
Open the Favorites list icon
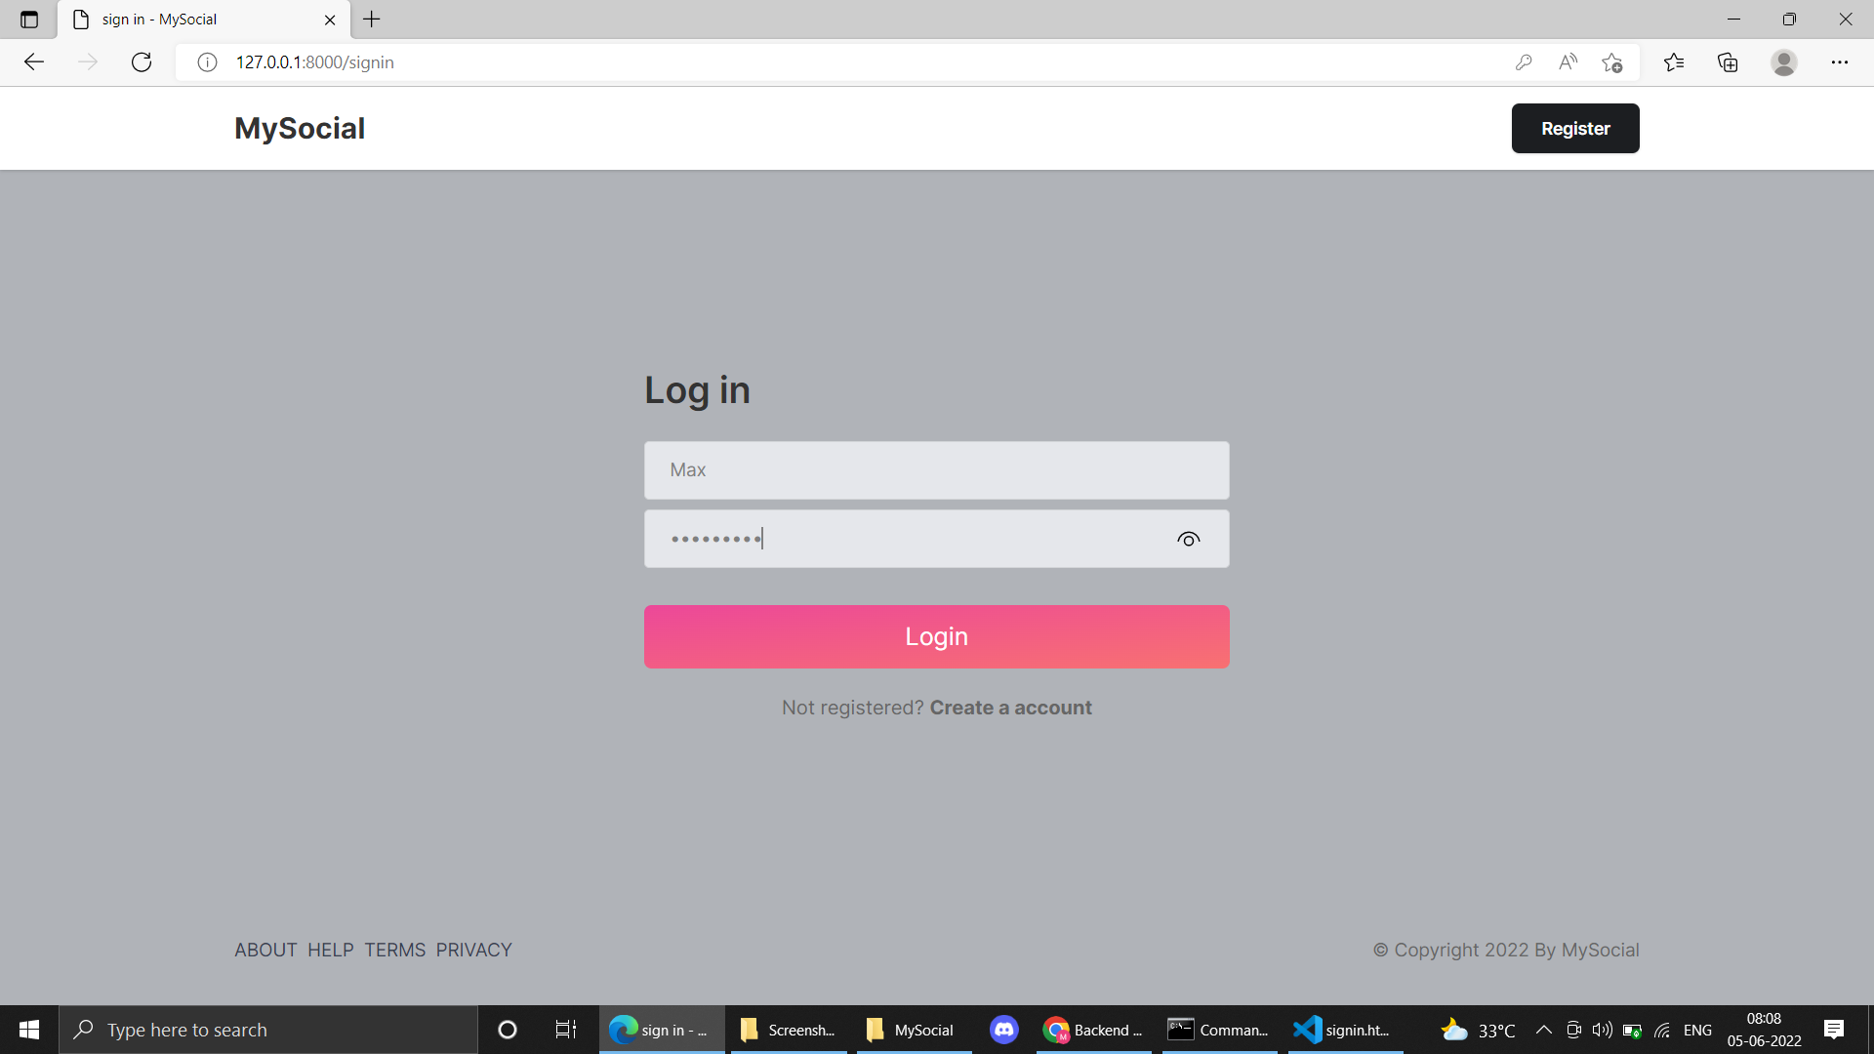[x=1674, y=62]
